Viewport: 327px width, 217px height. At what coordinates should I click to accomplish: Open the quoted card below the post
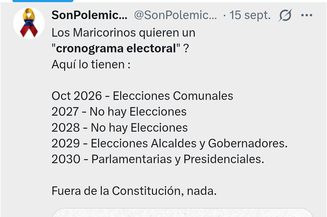click(x=183, y=212)
